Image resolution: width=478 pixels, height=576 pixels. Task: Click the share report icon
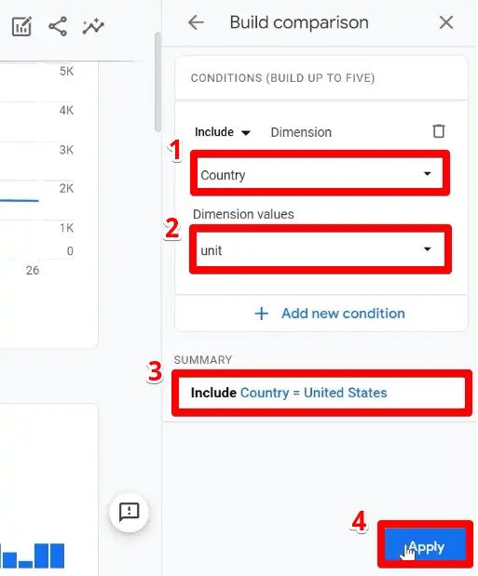(58, 26)
